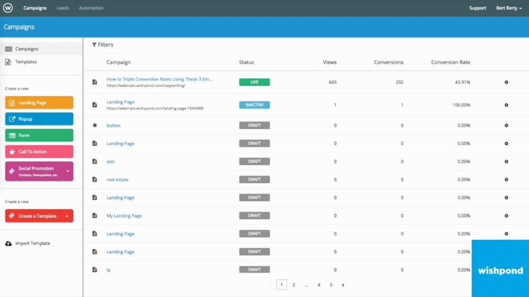Open the test campaign link
Screen dimensions: 529x297
[111, 161]
